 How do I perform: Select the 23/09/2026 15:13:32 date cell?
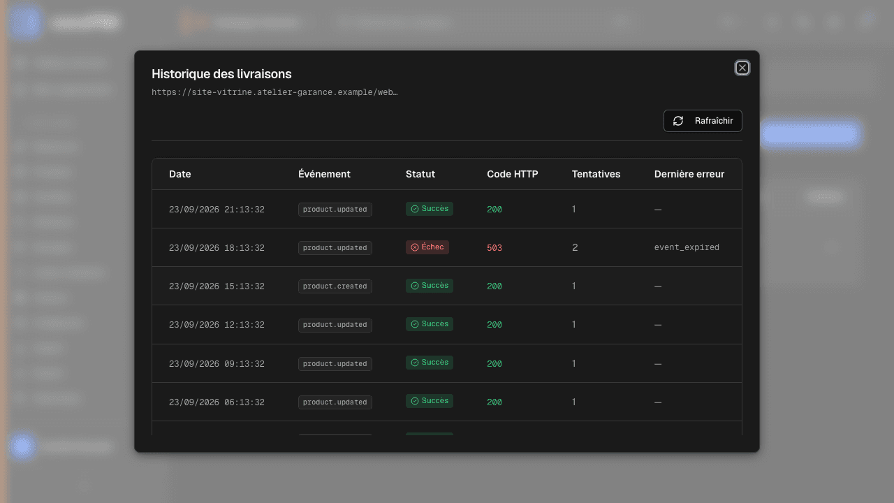point(217,286)
